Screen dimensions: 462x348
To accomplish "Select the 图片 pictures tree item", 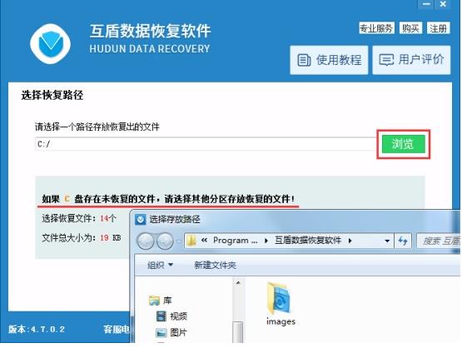I will [x=171, y=333].
